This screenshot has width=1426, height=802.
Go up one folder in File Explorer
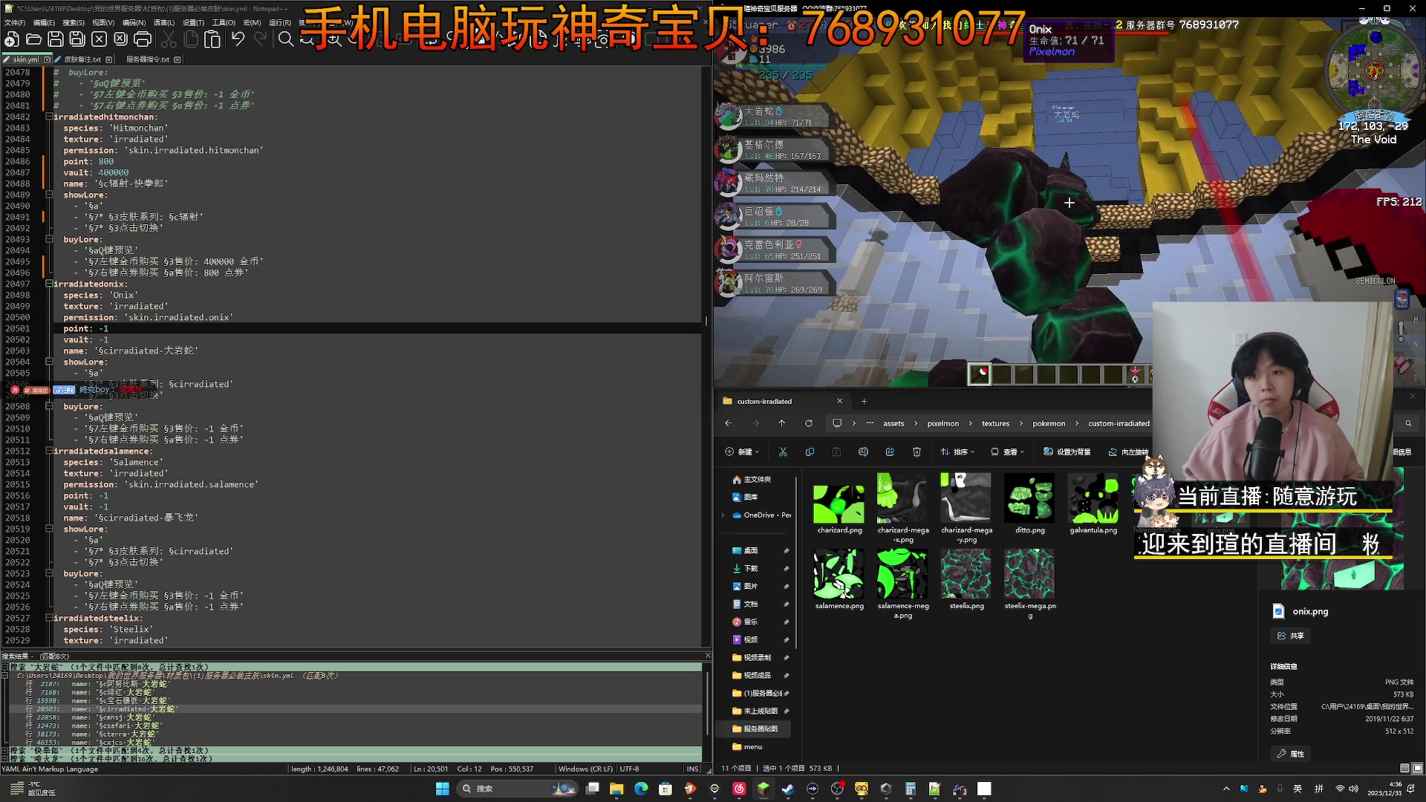coord(782,423)
